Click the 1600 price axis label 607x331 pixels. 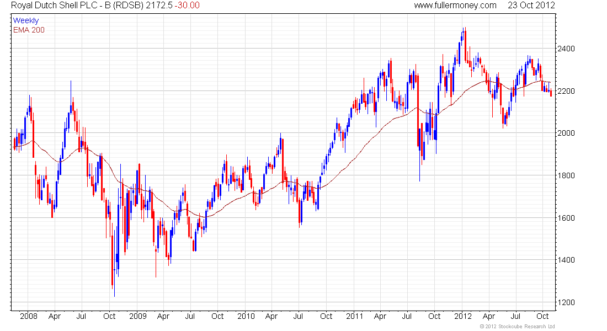[x=566, y=218]
